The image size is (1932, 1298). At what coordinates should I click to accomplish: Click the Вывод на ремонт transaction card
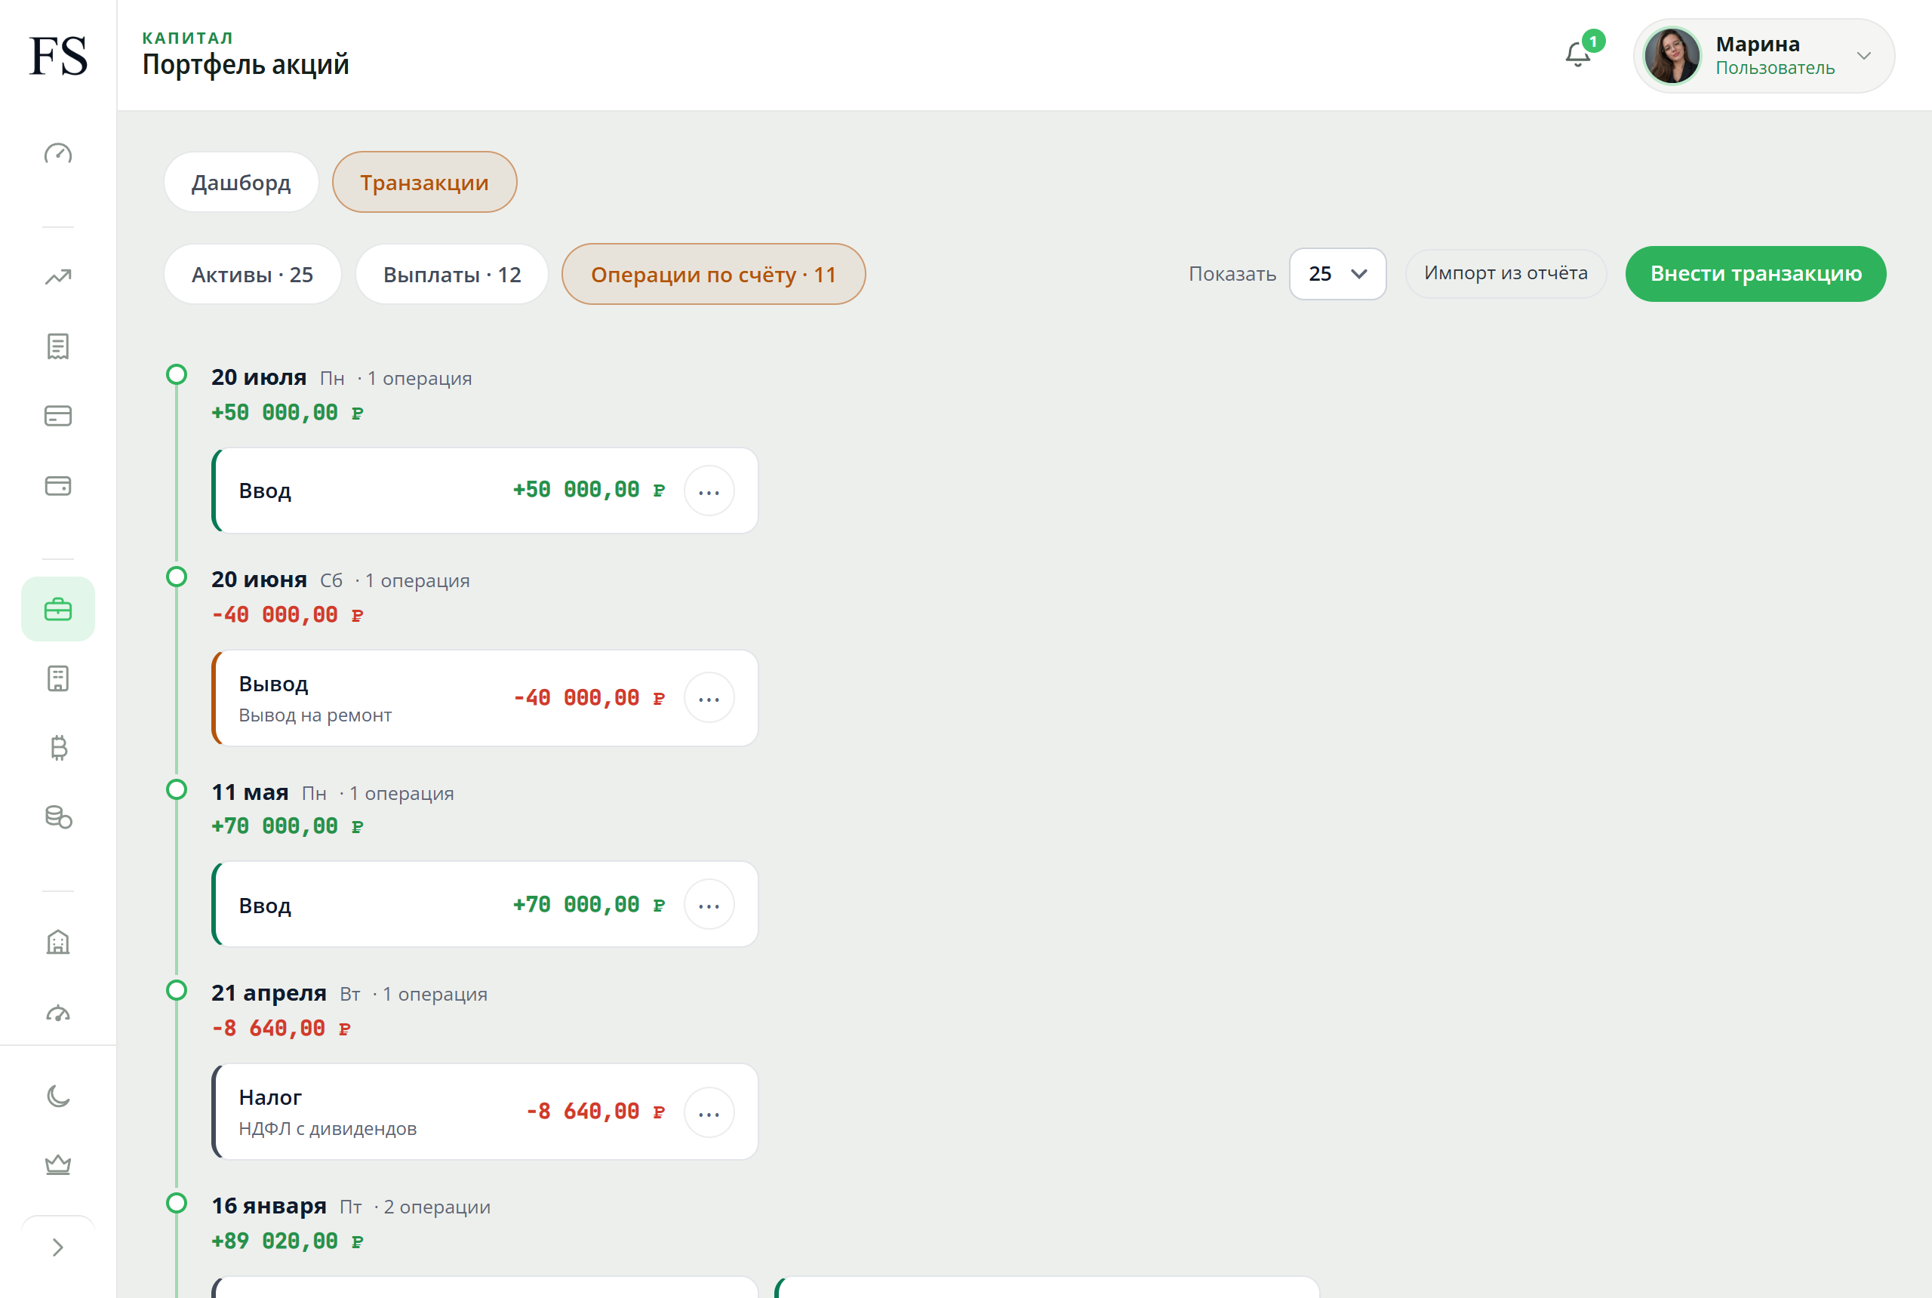pyautogui.click(x=485, y=698)
